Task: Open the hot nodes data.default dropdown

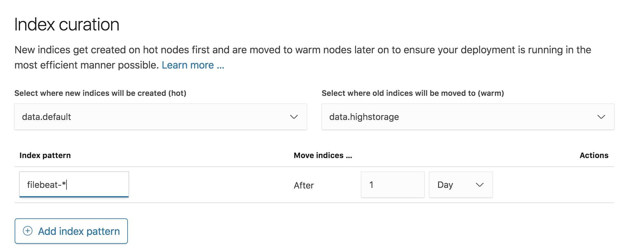Action: coord(161,117)
